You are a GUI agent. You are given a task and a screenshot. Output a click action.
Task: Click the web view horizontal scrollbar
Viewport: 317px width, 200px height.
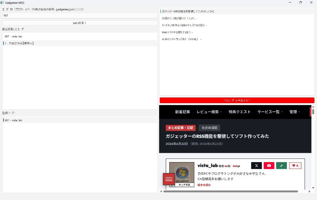(x=230, y=191)
